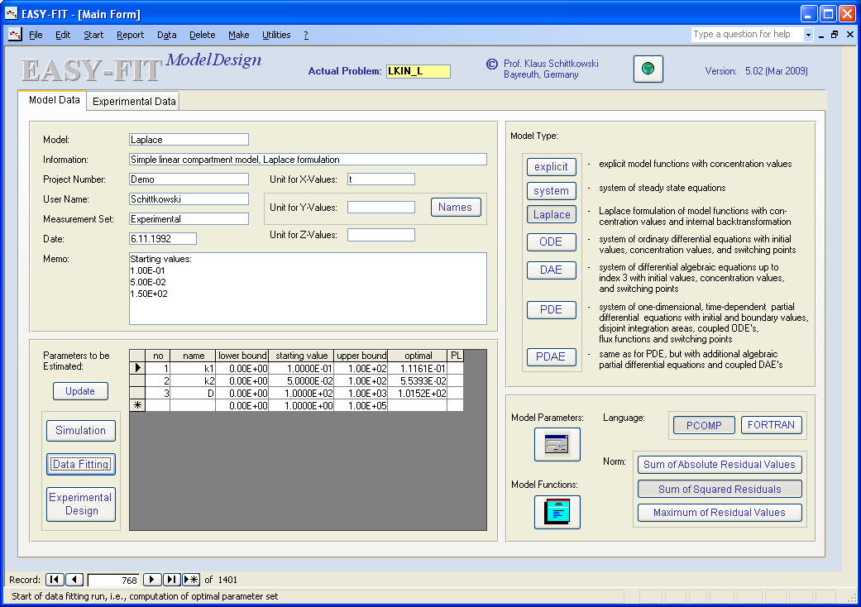Screen dimensions: 861x607
Task: Go to the previous record
Action: click(x=74, y=580)
